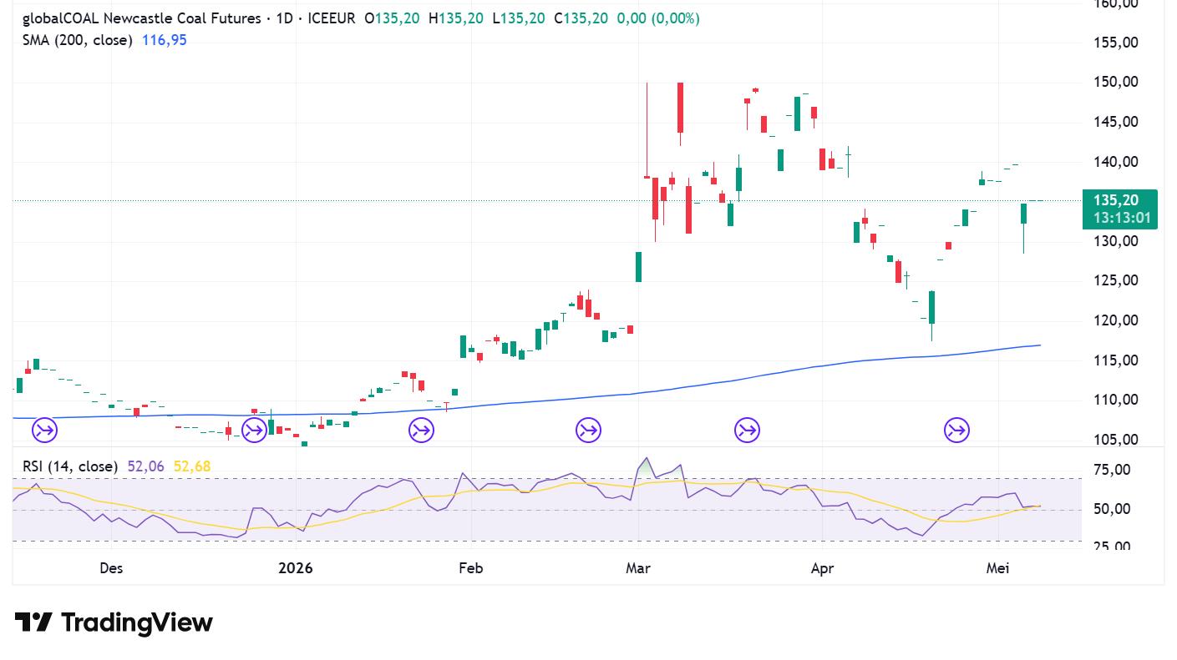Click the 110,00 price axis label
The image size is (1177, 660).
(1116, 400)
